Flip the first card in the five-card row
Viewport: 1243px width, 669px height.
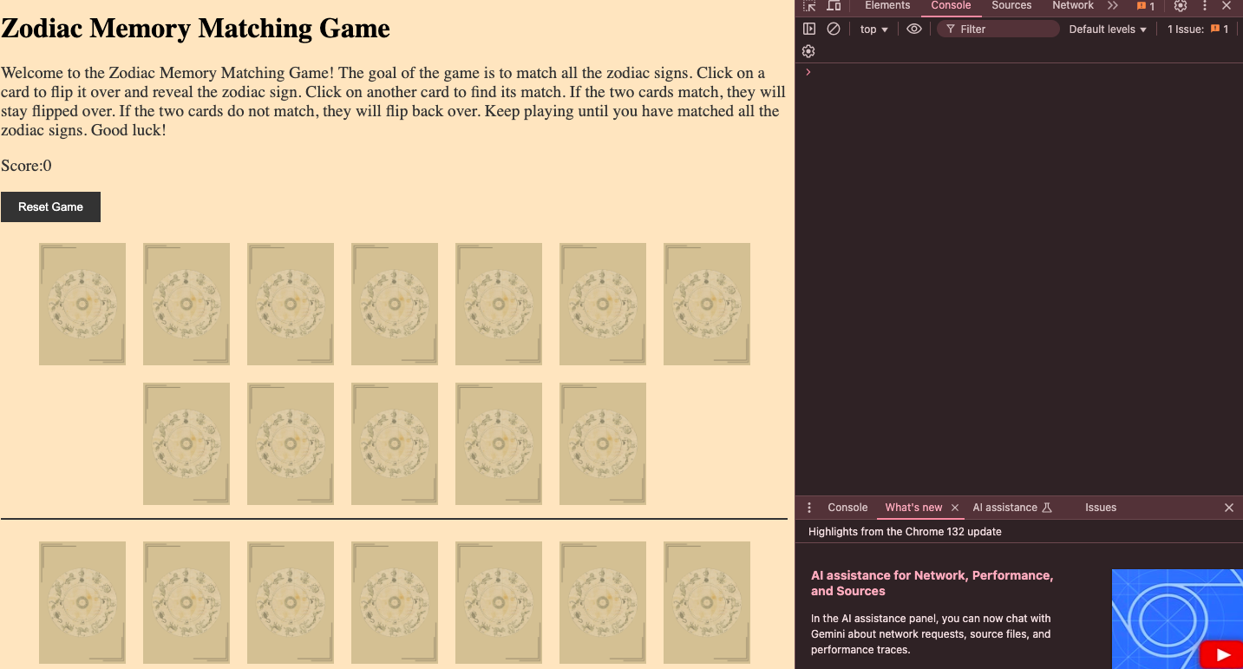[x=186, y=443]
